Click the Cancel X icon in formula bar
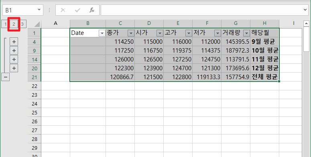The height and width of the screenshot is (157, 311). click(x=63, y=10)
